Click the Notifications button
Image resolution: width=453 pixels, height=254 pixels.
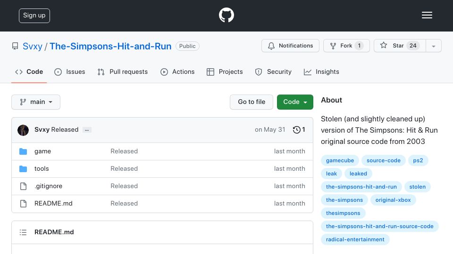[x=290, y=46]
